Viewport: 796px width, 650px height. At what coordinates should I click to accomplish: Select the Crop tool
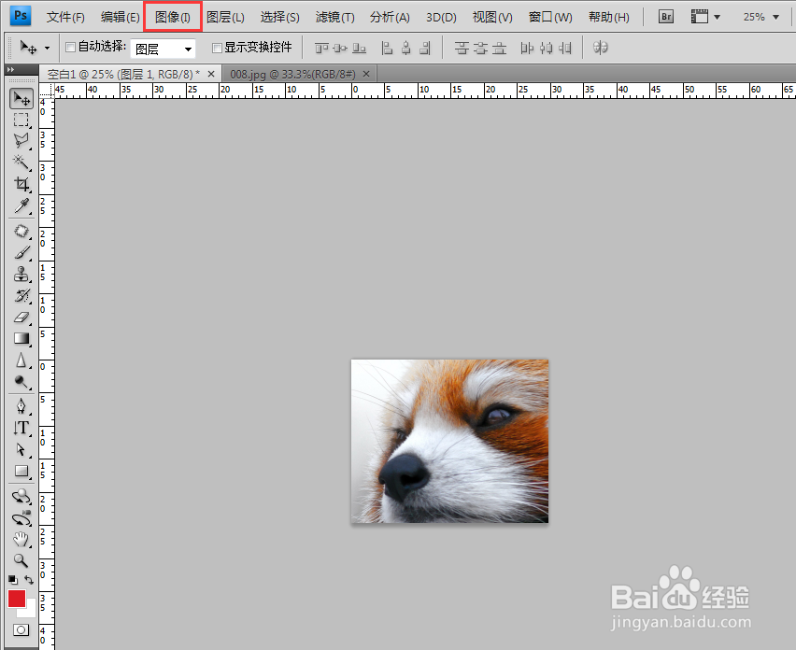click(21, 184)
